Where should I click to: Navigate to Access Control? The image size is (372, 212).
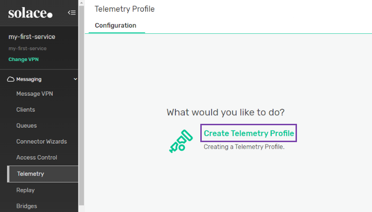(x=37, y=158)
